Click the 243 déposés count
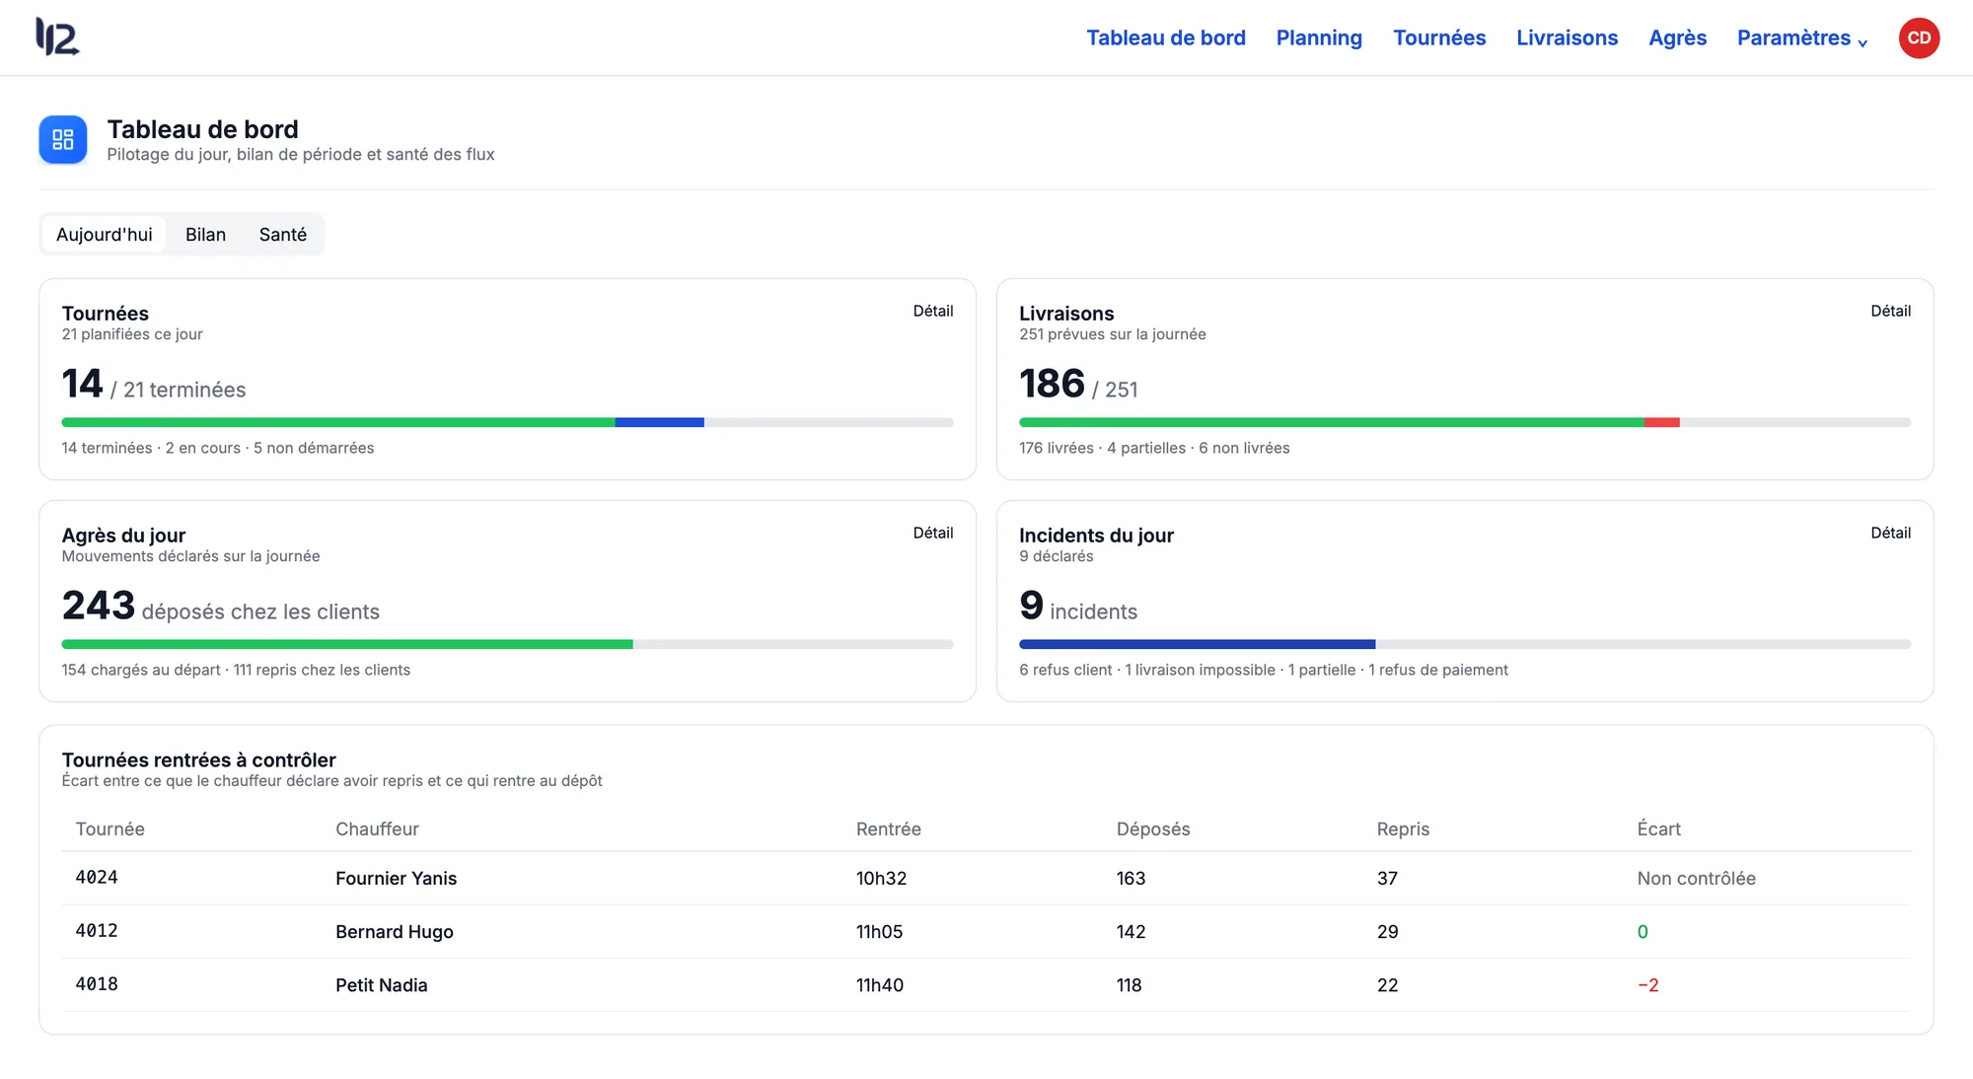 point(98,606)
